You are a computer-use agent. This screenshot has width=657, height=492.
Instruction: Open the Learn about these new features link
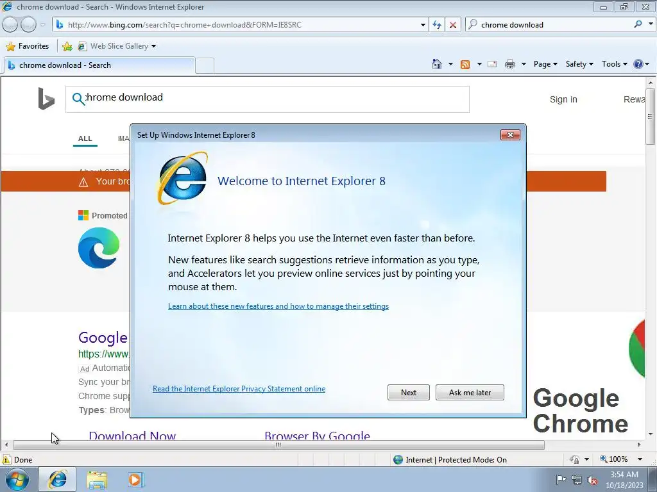(x=278, y=306)
